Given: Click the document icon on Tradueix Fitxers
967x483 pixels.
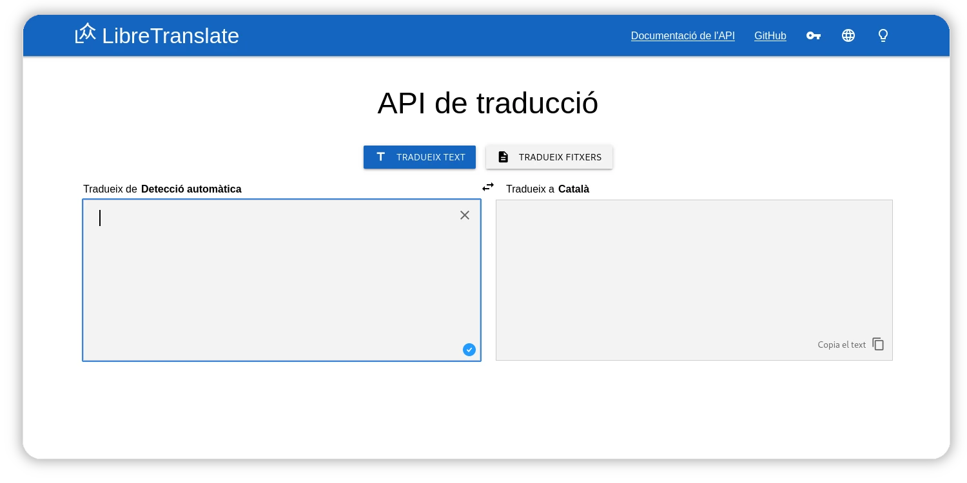Looking at the screenshot, I should pyautogui.click(x=503, y=156).
